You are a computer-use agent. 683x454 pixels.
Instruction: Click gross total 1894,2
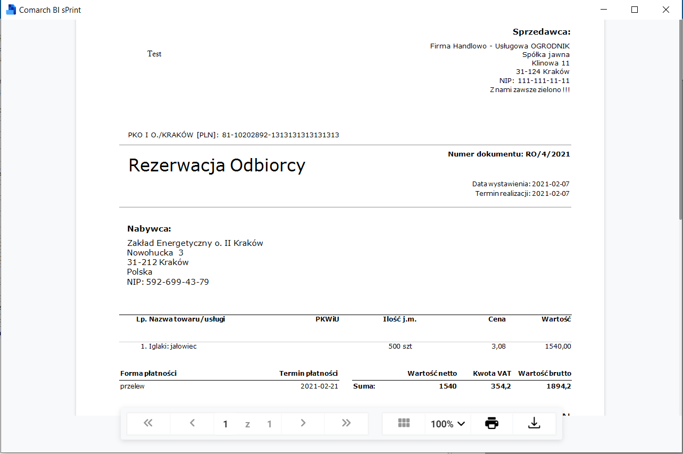[x=559, y=386]
